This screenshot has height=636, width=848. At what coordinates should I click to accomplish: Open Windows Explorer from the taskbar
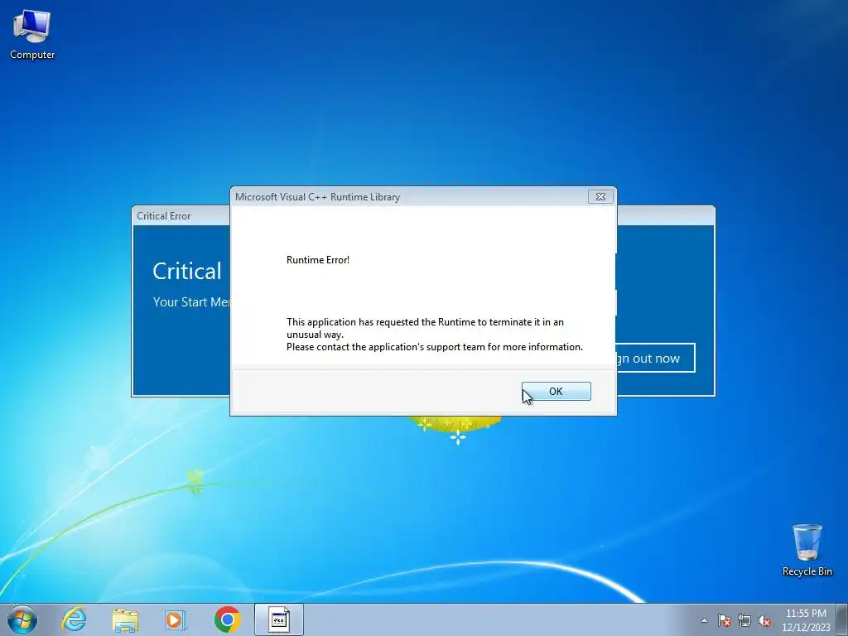coord(125,619)
